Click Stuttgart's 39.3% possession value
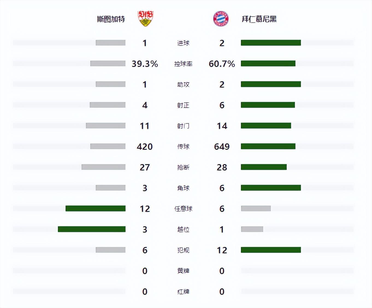The image size is (372, 308). [x=145, y=64]
